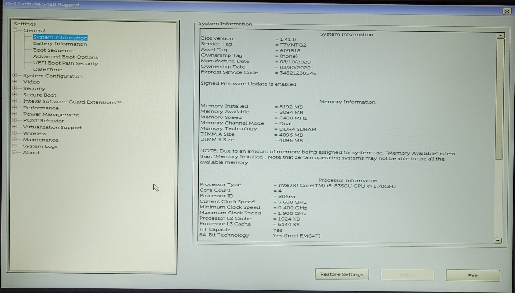Expand the Video settings node
Image resolution: width=515 pixels, height=293 pixels.
(14, 81)
